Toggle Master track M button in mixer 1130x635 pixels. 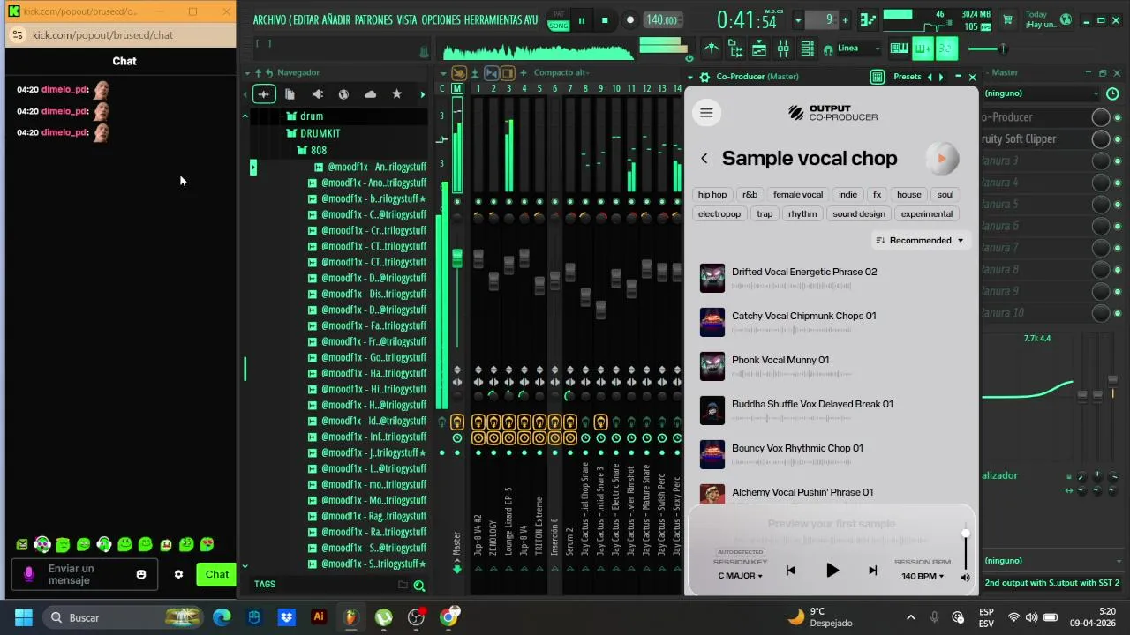[x=457, y=88]
